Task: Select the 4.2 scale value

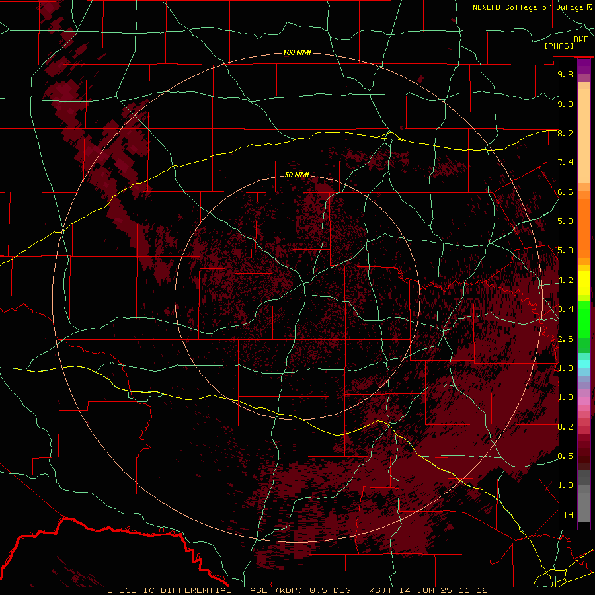Action: coord(565,280)
